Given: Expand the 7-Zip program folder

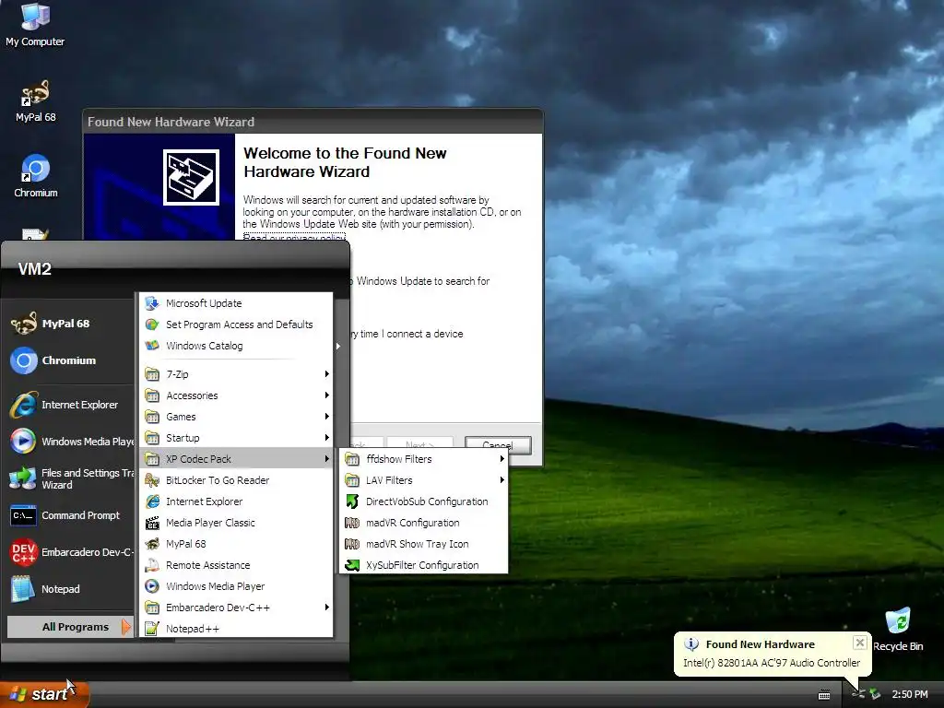Looking at the screenshot, I should point(236,374).
